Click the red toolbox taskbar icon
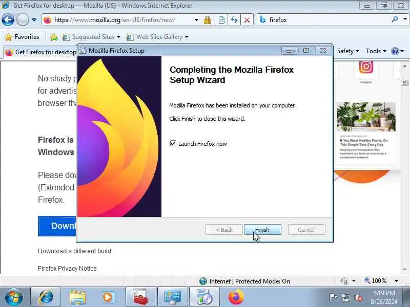The image size is (410, 307). pyautogui.click(x=140, y=297)
